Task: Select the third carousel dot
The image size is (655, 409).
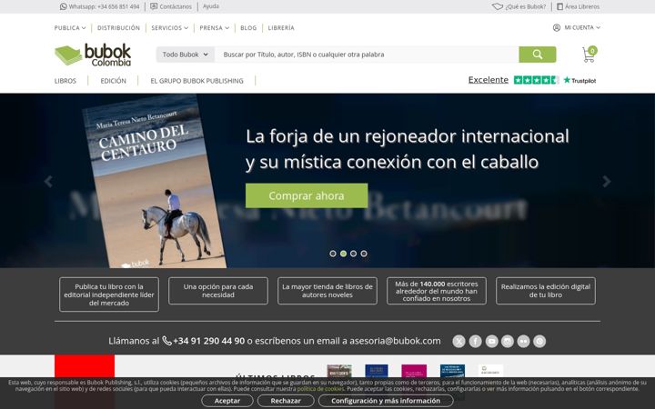Action: 353,254
